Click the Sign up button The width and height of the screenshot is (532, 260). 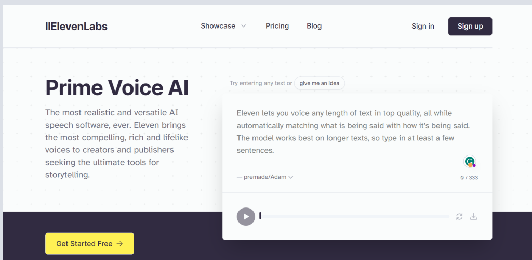coord(470,26)
